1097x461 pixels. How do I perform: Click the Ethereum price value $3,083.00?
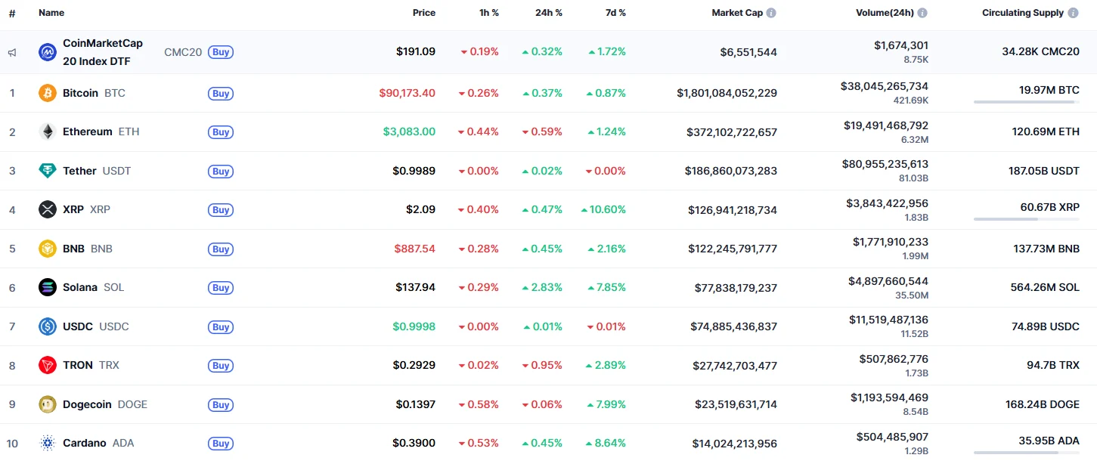409,131
